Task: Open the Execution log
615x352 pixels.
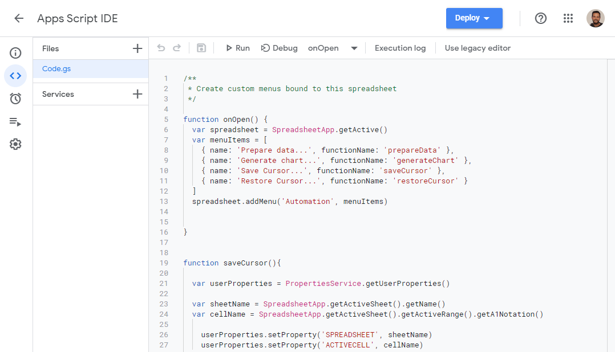Action: (x=400, y=48)
